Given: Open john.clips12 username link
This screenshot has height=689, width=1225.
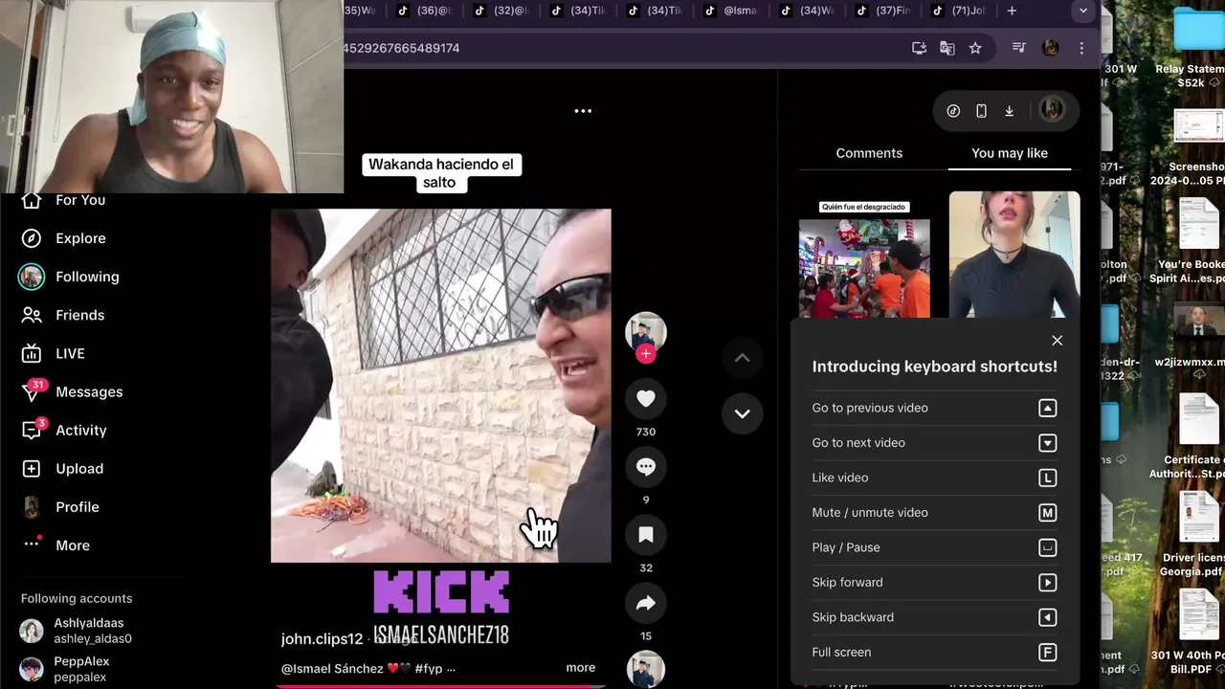Looking at the screenshot, I should click(322, 638).
